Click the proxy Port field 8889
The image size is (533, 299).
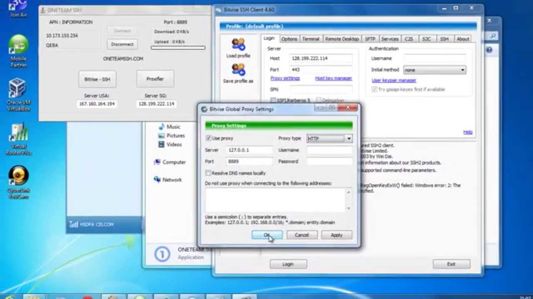pyautogui.click(x=250, y=162)
